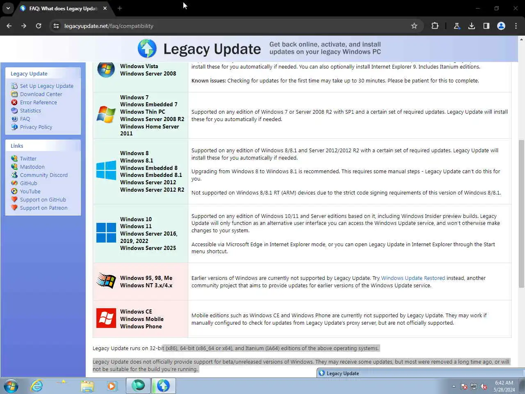Viewport: 525px width, 394px height.
Task: Open the tab search dropdown arrow
Action: coord(8,8)
